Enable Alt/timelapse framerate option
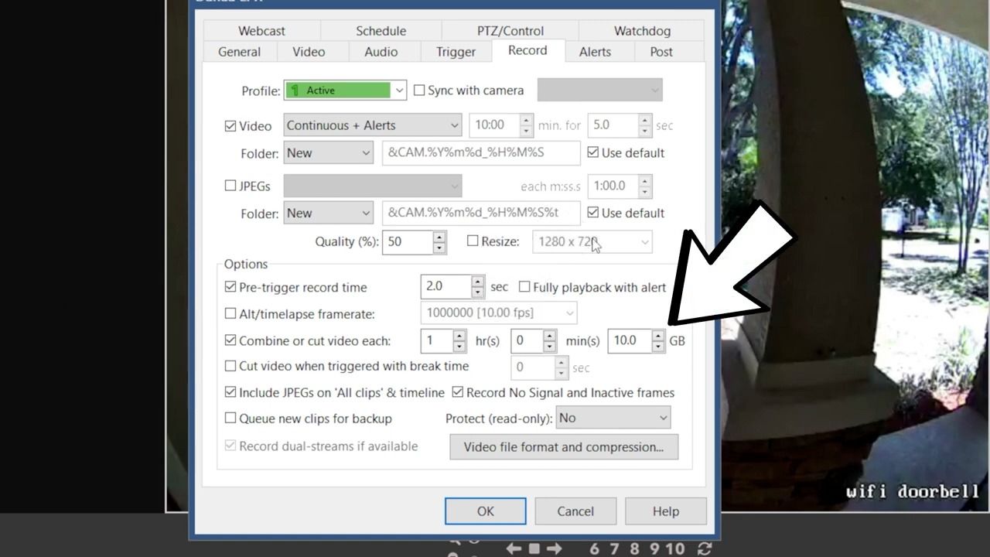This screenshot has height=557, width=990. point(230,314)
